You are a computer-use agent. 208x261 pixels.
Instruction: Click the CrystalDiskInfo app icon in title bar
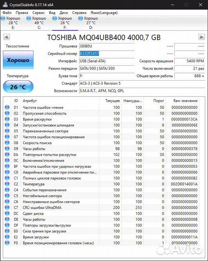coord(5,5)
